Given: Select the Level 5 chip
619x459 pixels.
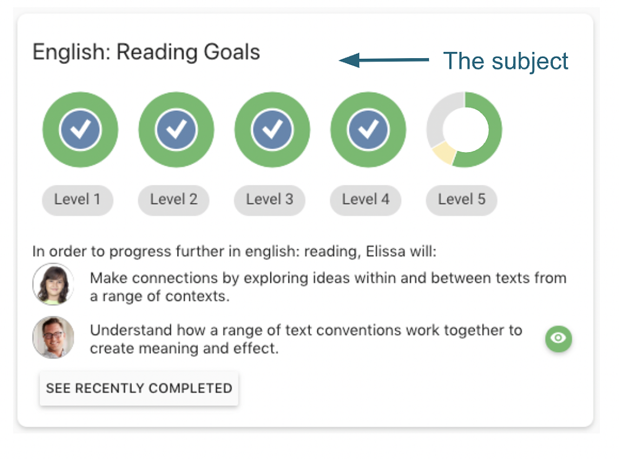Looking at the screenshot, I should (x=461, y=200).
